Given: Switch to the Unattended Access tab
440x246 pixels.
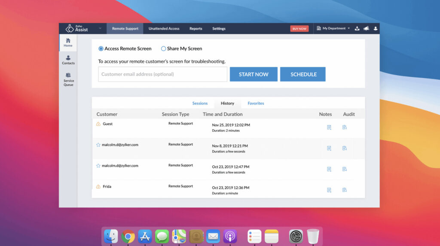Looking at the screenshot, I should 164,29.
